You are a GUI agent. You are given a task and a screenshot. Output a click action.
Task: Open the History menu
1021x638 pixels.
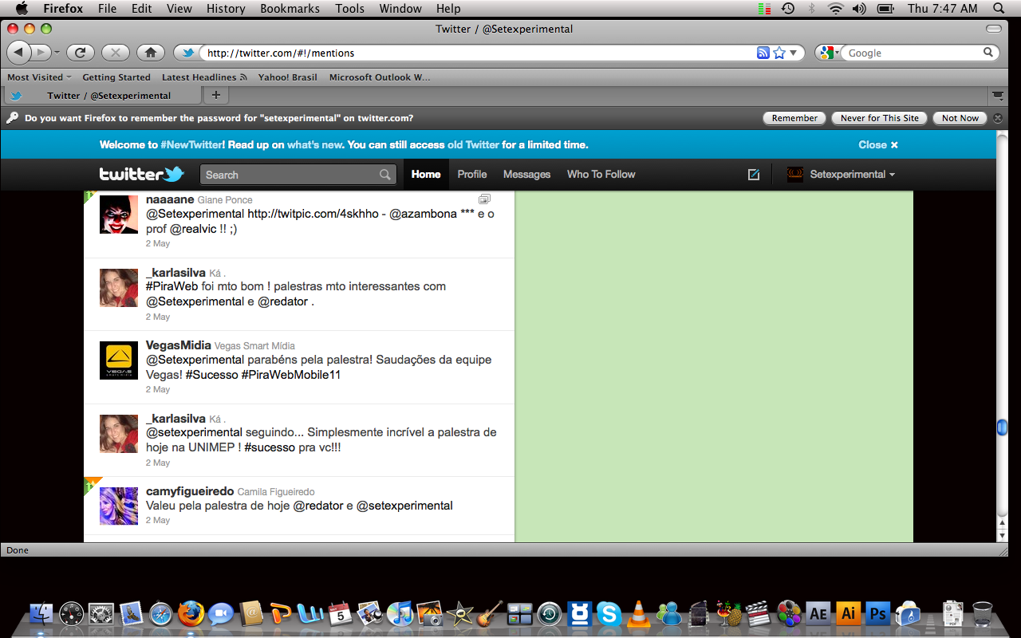pos(226,9)
